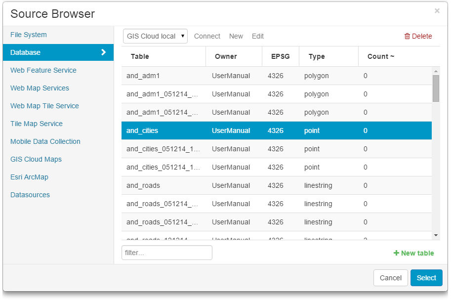451x304 pixels.
Task: Click 'polygon' in the and_adm1 row
Action: click(x=316, y=76)
